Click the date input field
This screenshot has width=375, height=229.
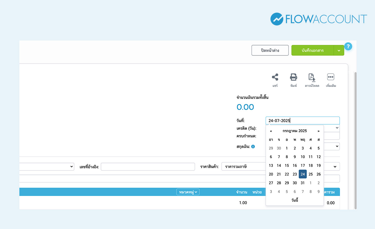click(x=302, y=121)
